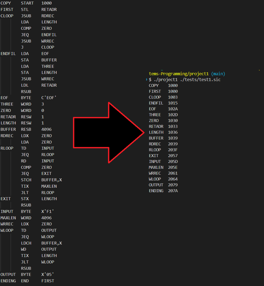Click the EXIT label in the source code
Image resolution: width=264 pixels, height=286 pixels.
pos(6,199)
